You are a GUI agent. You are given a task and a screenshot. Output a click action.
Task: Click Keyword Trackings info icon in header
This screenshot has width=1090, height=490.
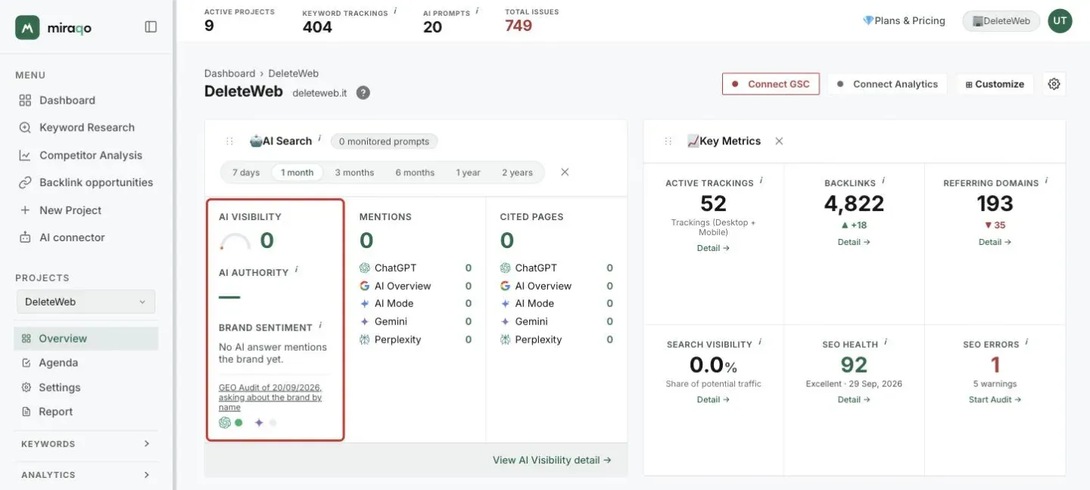click(x=395, y=11)
